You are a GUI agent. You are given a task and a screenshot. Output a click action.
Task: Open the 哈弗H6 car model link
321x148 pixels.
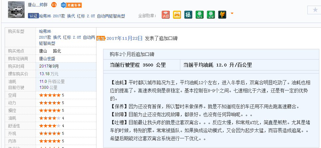(45, 31)
